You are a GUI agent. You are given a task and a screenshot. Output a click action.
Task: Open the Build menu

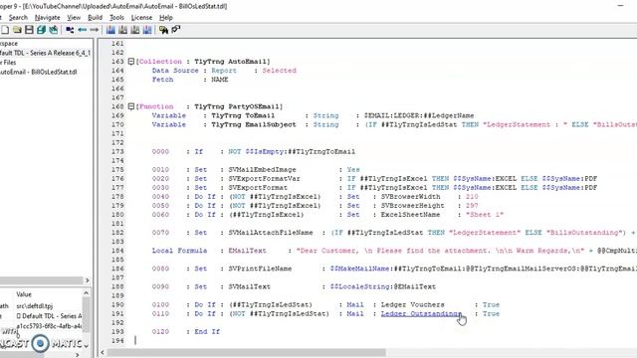click(95, 18)
